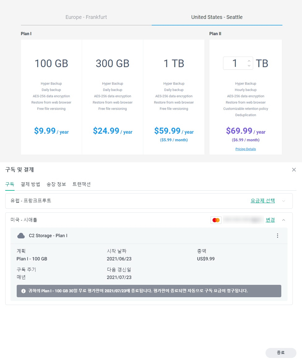Image resolution: width=302 pixels, height=361 pixels.
Task: Select the 1 TB Plan I card
Action: 174,97
